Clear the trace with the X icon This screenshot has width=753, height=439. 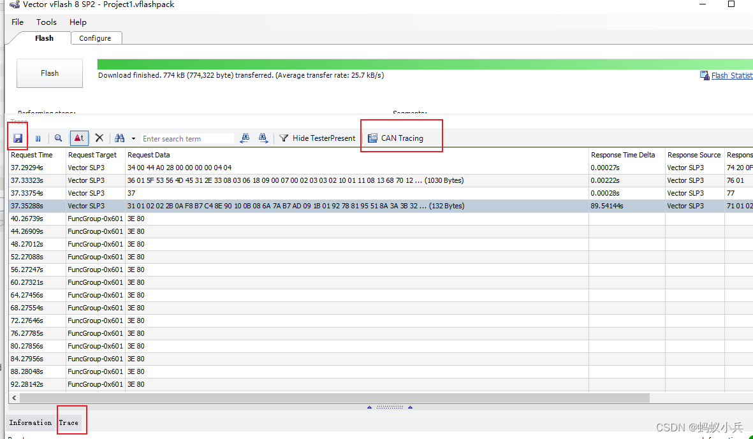click(99, 138)
